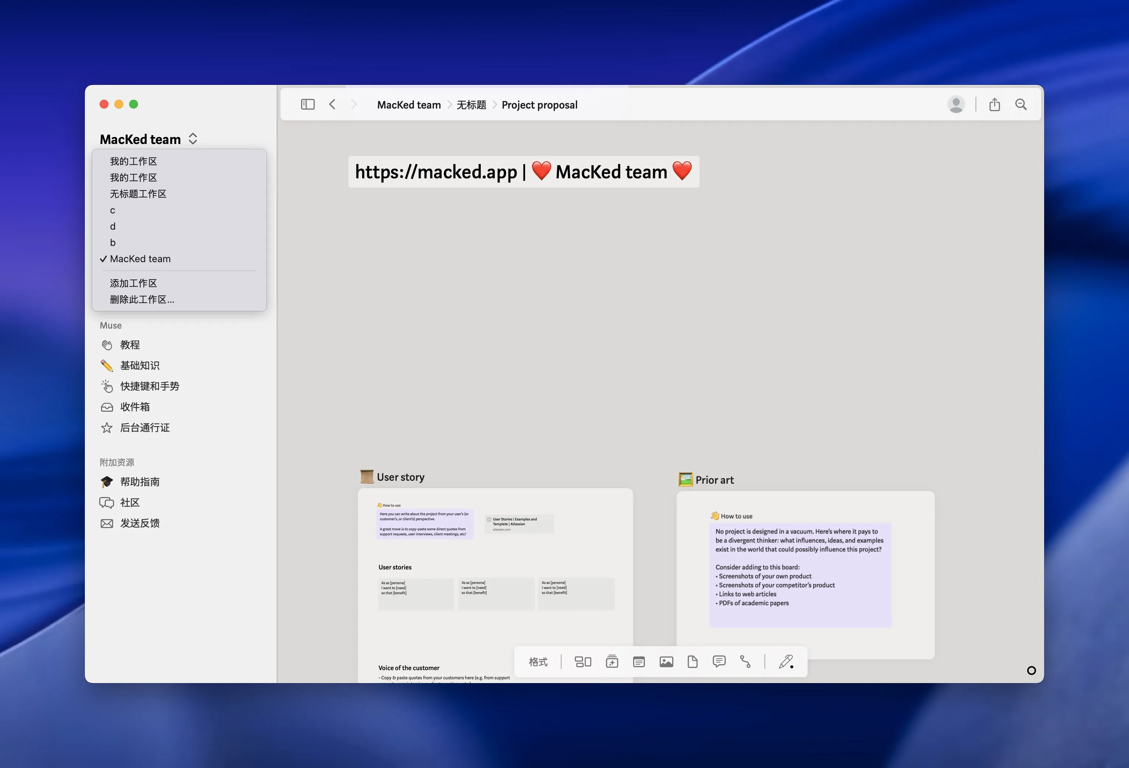1129x768 pixels.
Task: Open 无标题 breadcrumb
Action: click(471, 105)
